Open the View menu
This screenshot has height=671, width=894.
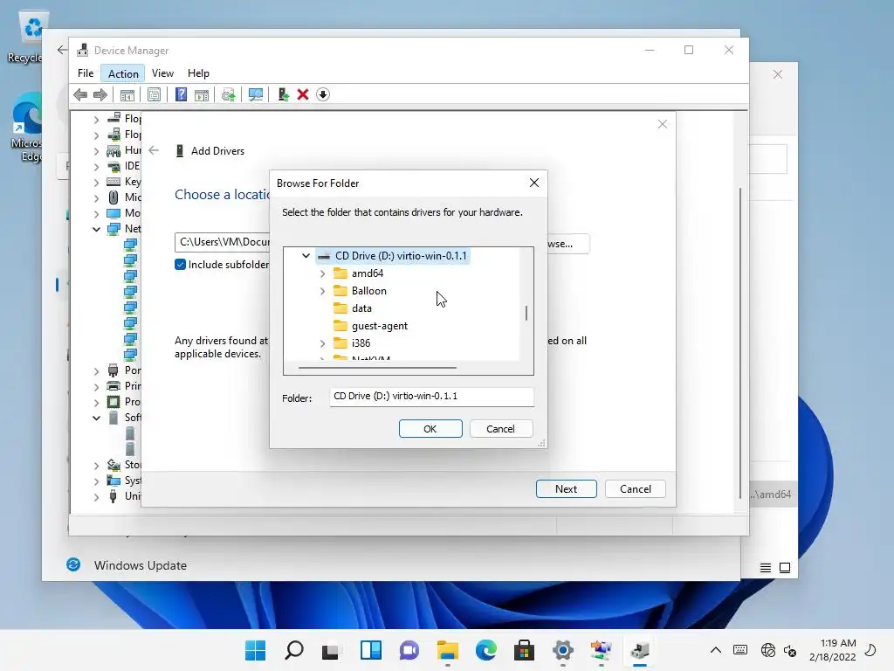pos(162,73)
